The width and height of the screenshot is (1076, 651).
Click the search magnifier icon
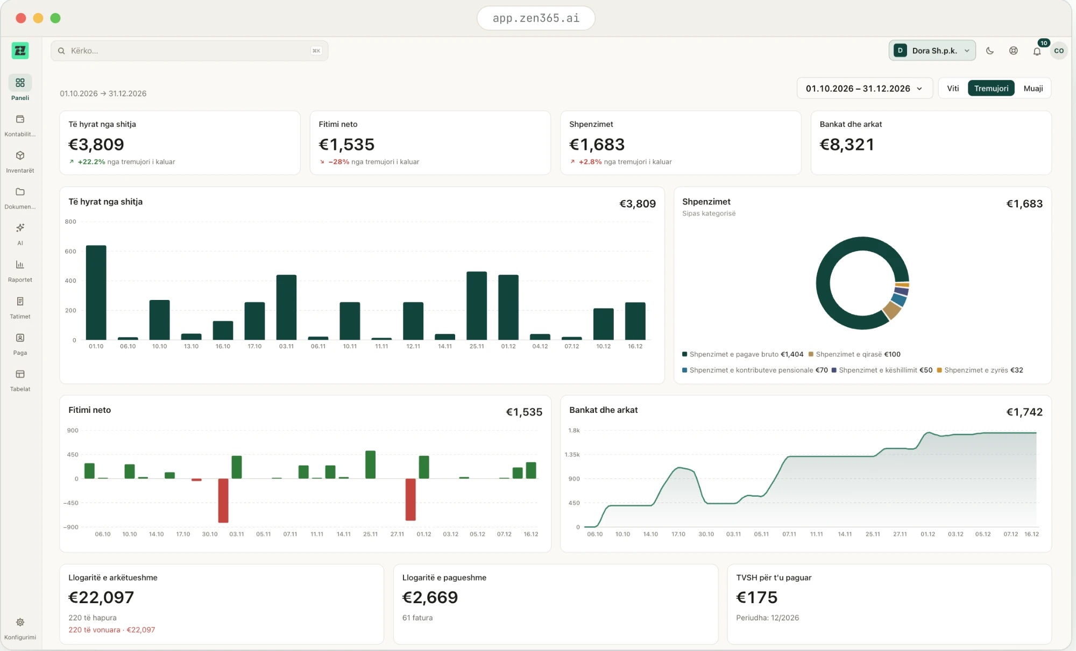tap(61, 51)
